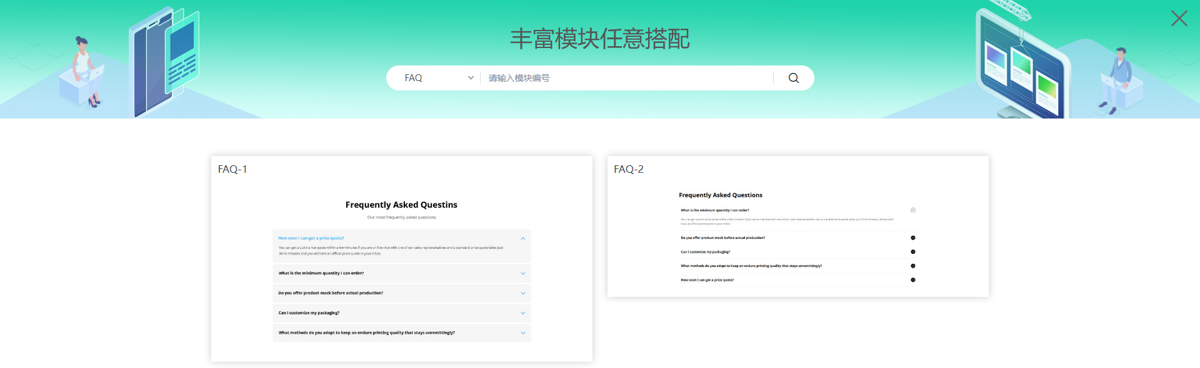Screen dimensions: 1200x368
Task: Focus the module number search field
Action: click(625, 78)
